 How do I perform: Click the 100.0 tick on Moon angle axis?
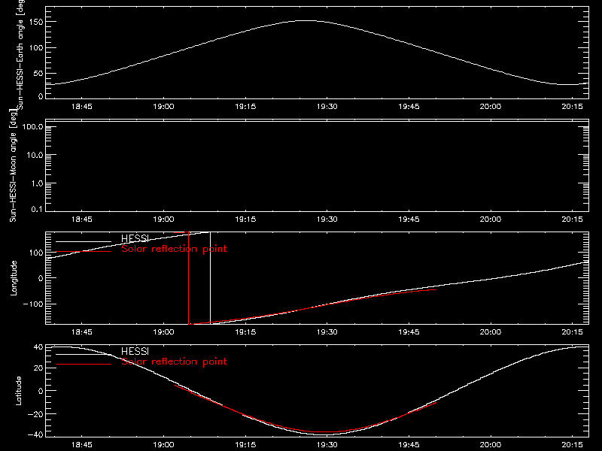click(32, 127)
